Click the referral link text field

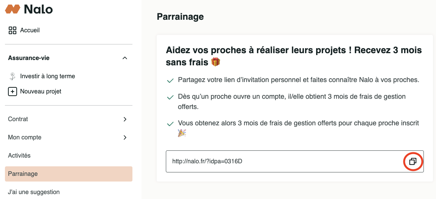pos(281,161)
